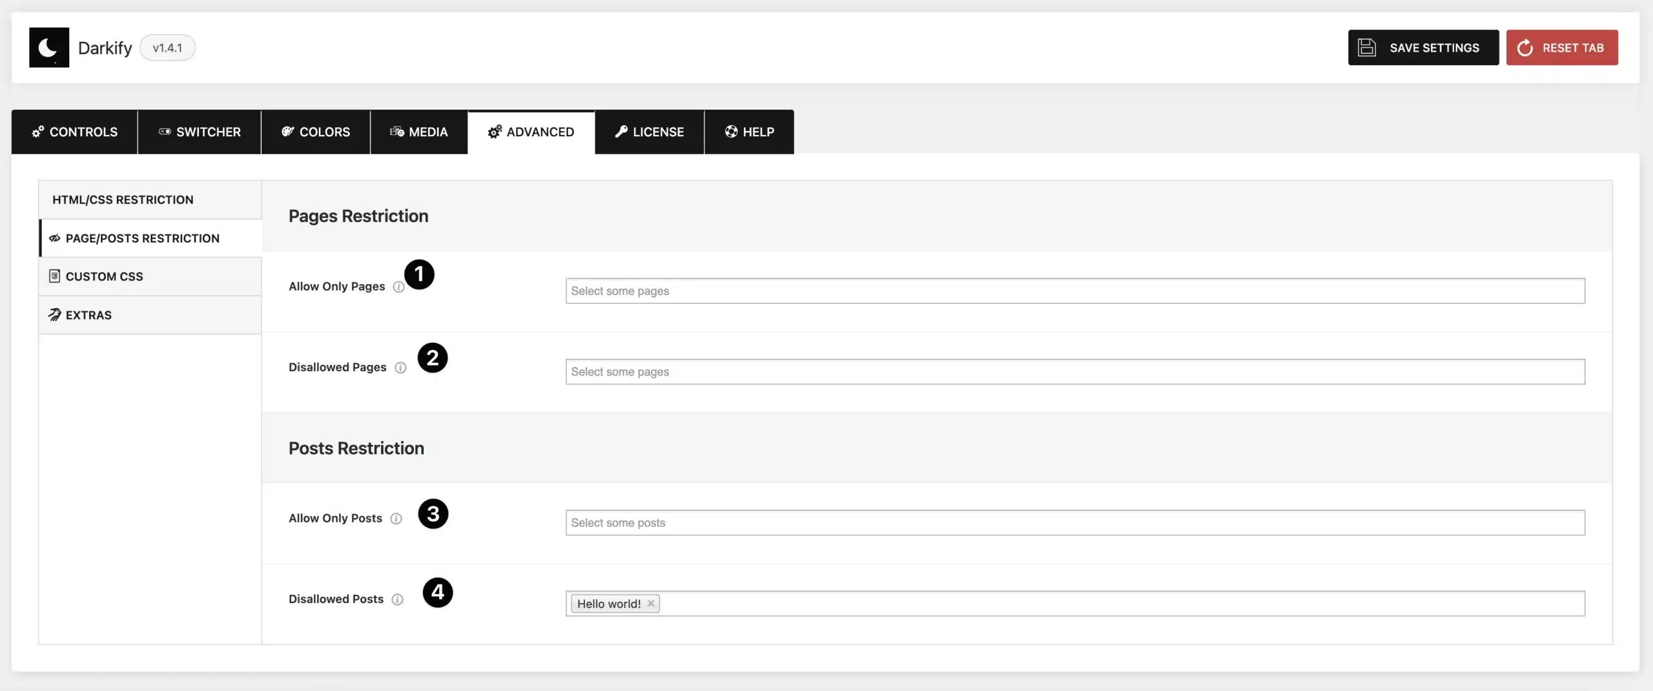
Task: Click info icon next to Disallowed Posts
Action: [x=398, y=599]
